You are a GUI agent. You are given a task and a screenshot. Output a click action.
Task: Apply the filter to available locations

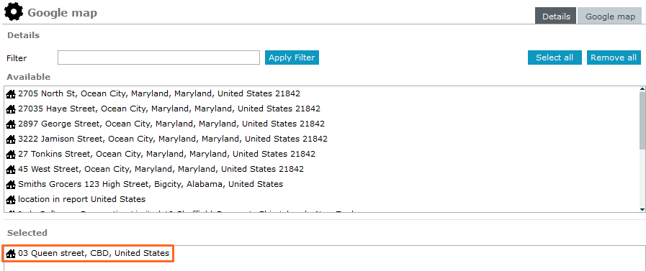[x=292, y=58]
